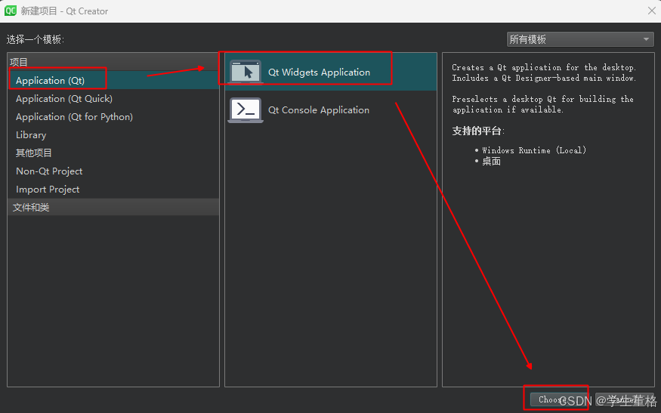Click the 文件和类 section header

[113, 207]
